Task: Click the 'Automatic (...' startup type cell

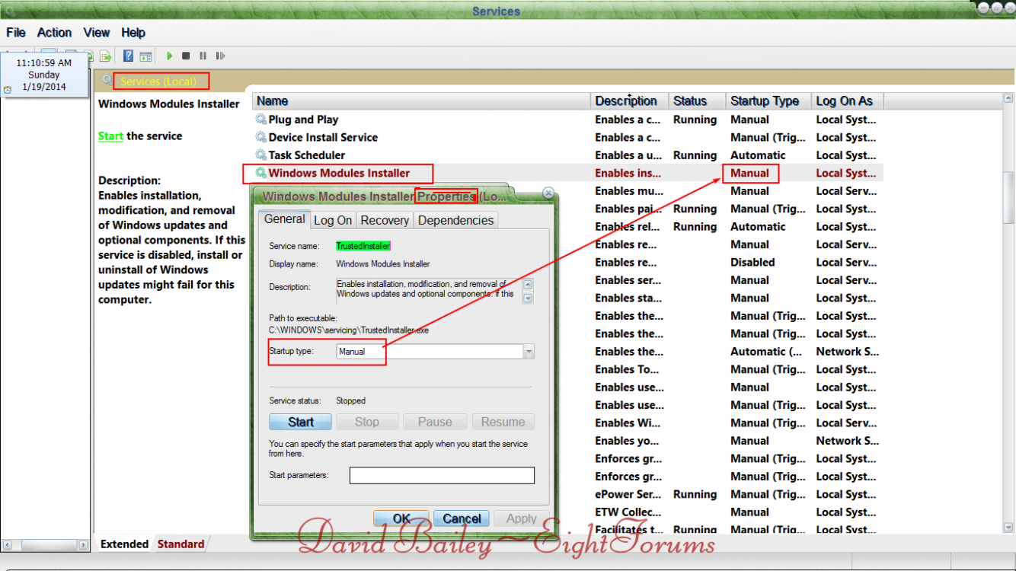Action: tap(766, 352)
